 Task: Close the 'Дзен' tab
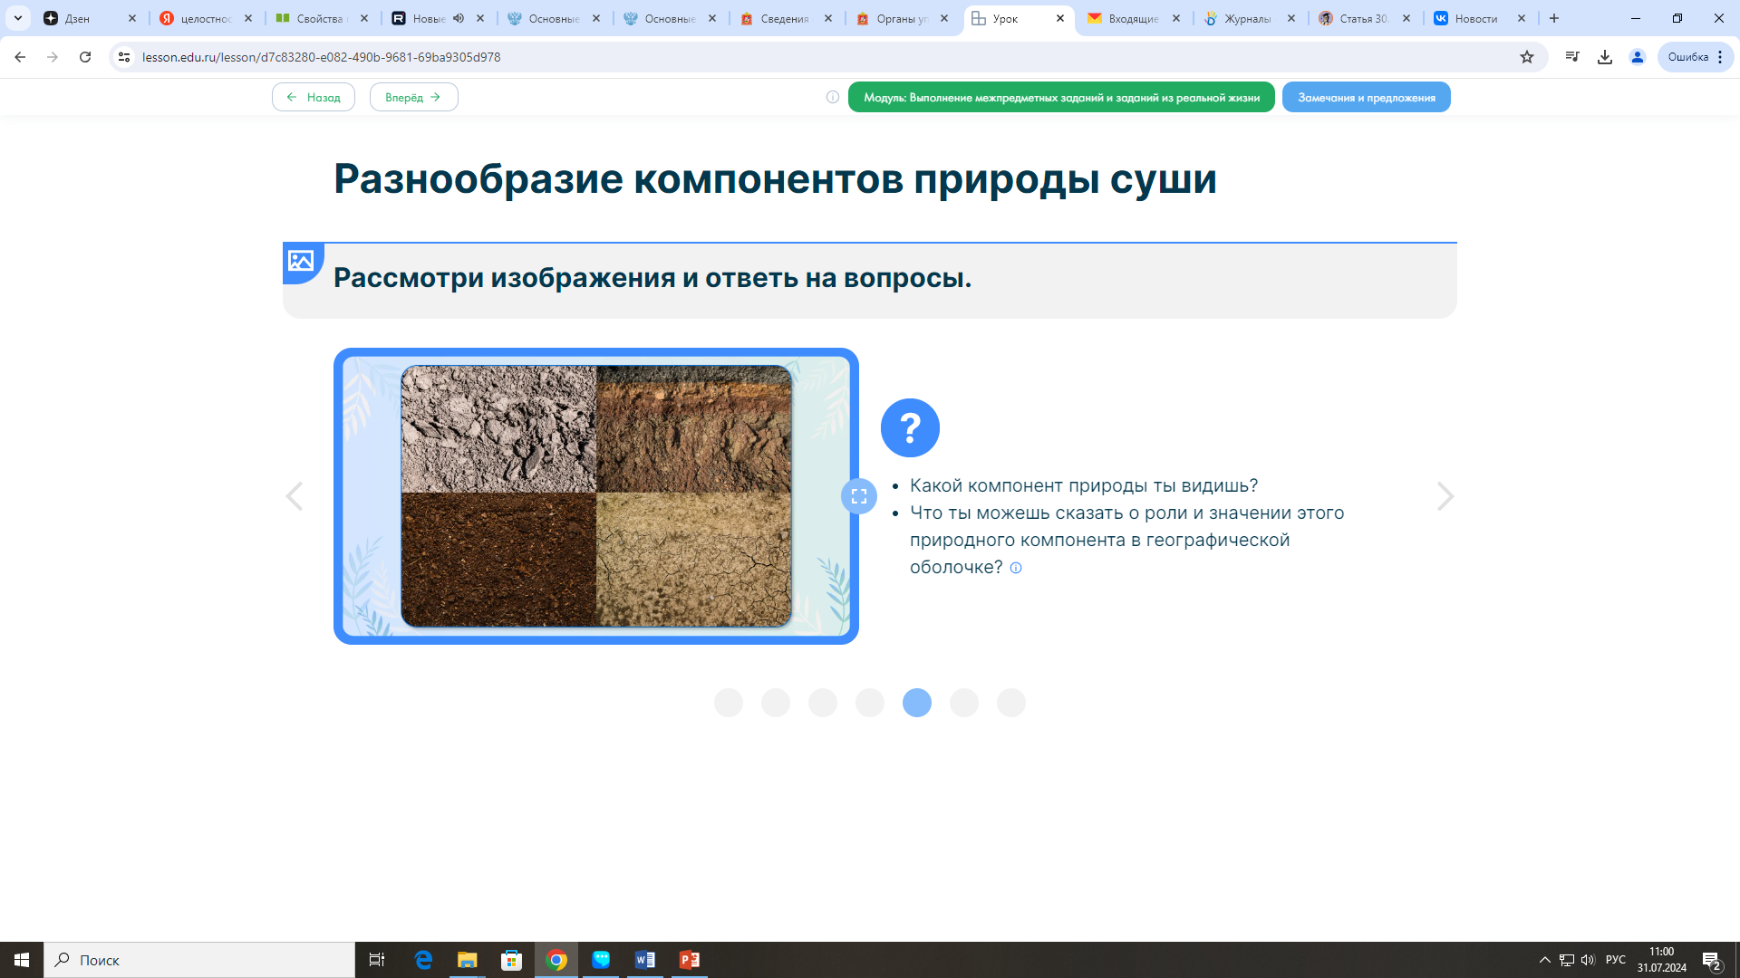pyautogui.click(x=132, y=18)
